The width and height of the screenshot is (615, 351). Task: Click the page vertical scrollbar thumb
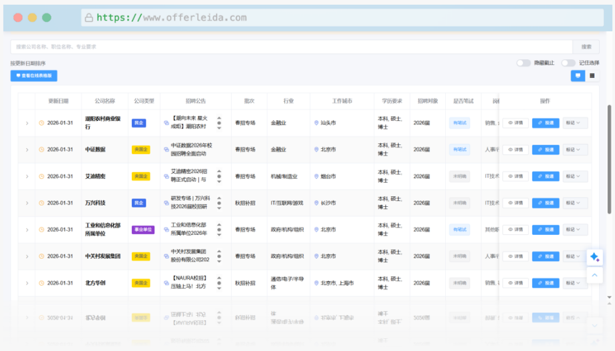pos(608,160)
